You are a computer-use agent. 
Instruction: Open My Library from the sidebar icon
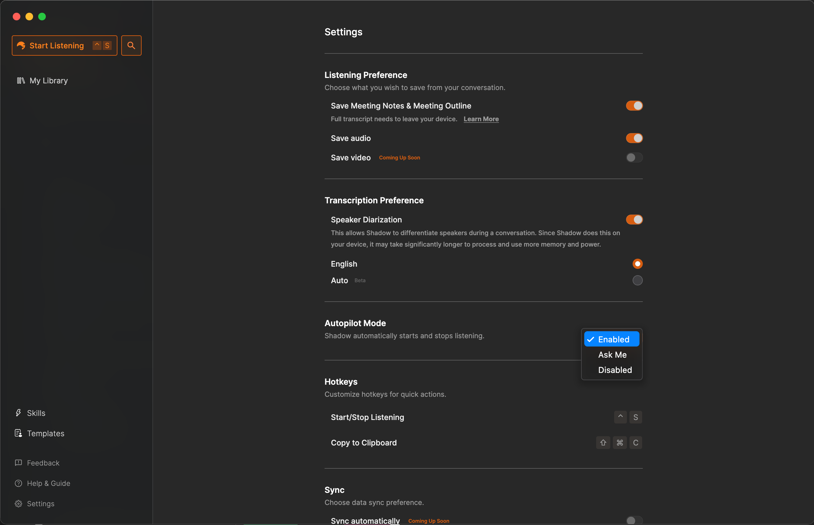[x=20, y=80]
